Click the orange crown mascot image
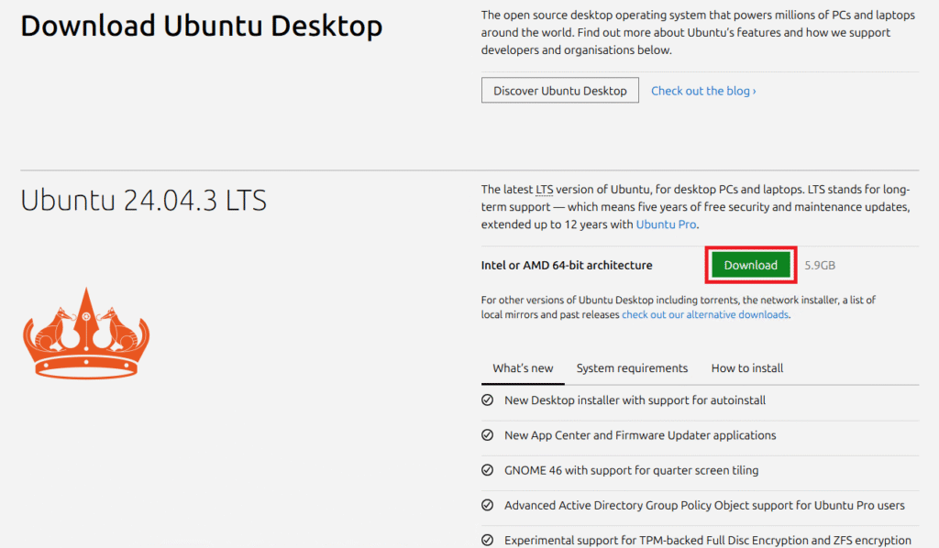This screenshot has width=939, height=548. [86, 334]
